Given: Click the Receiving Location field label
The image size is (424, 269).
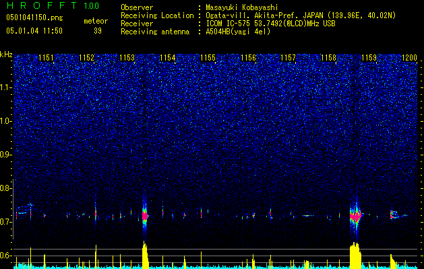Looking at the screenshot, I should pyautogui.click(x=157, y=15).
